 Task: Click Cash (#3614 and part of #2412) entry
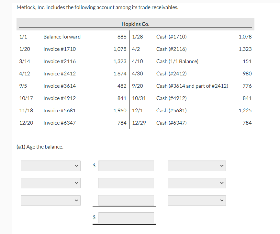point(192,86)
